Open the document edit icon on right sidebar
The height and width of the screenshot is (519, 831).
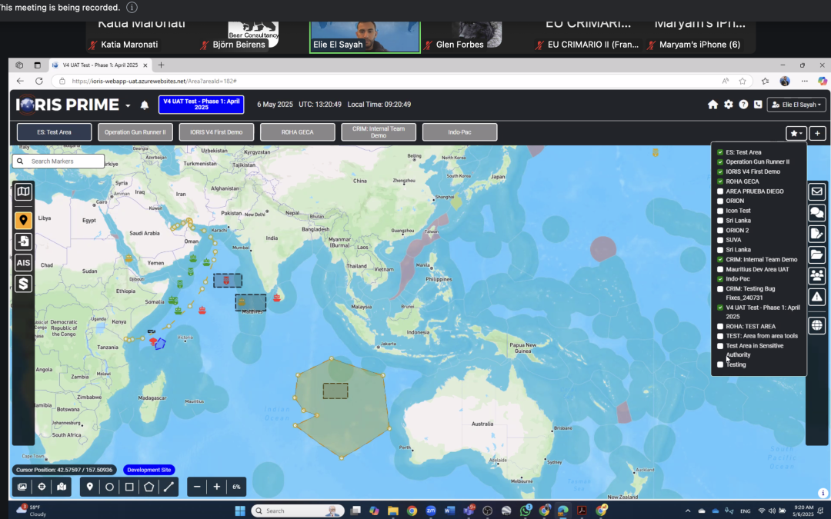[816, 234]
